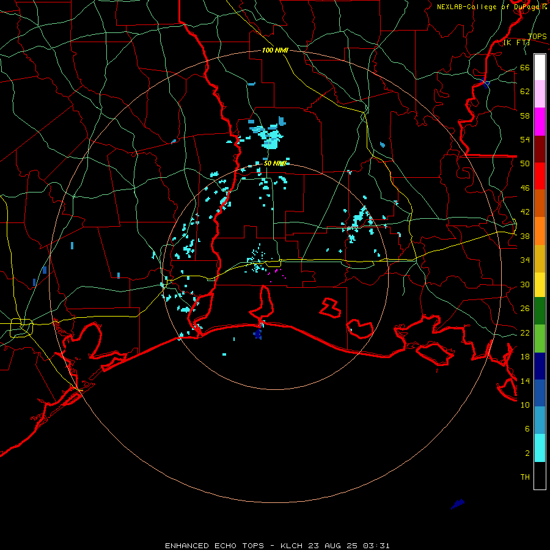
Task: Click the navy echo blob offshore, lower right
Action: click(x=457, y=504)
